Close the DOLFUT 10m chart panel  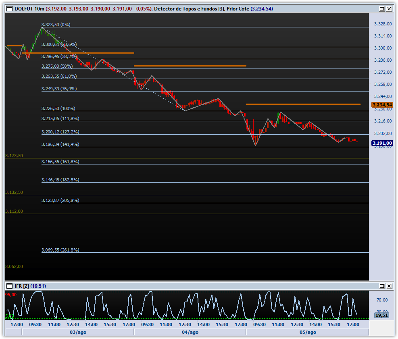click(x=390, y=9)
